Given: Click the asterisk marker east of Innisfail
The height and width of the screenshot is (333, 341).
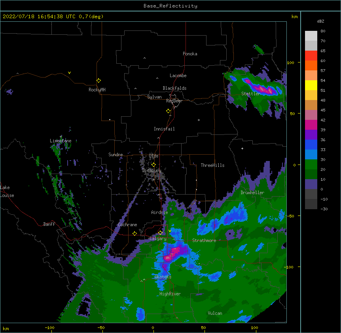Looking at the screenshot, I should point(199,120).
